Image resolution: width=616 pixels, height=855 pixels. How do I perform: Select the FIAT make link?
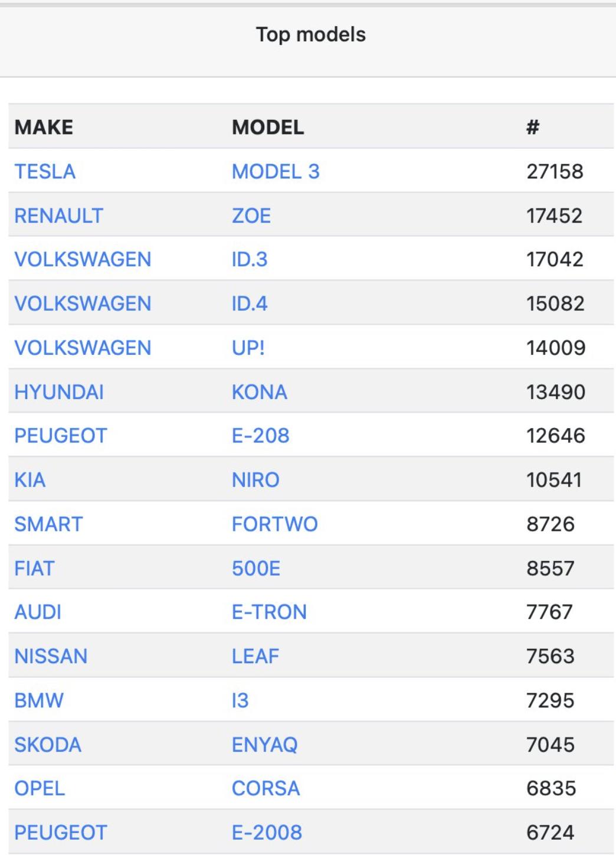tap(34, 569)
